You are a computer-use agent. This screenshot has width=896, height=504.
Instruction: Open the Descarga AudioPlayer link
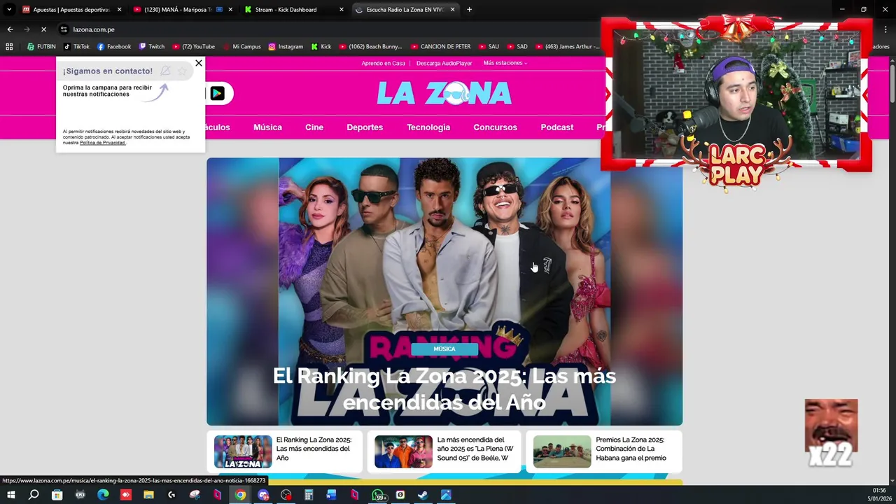click(444, 63)
